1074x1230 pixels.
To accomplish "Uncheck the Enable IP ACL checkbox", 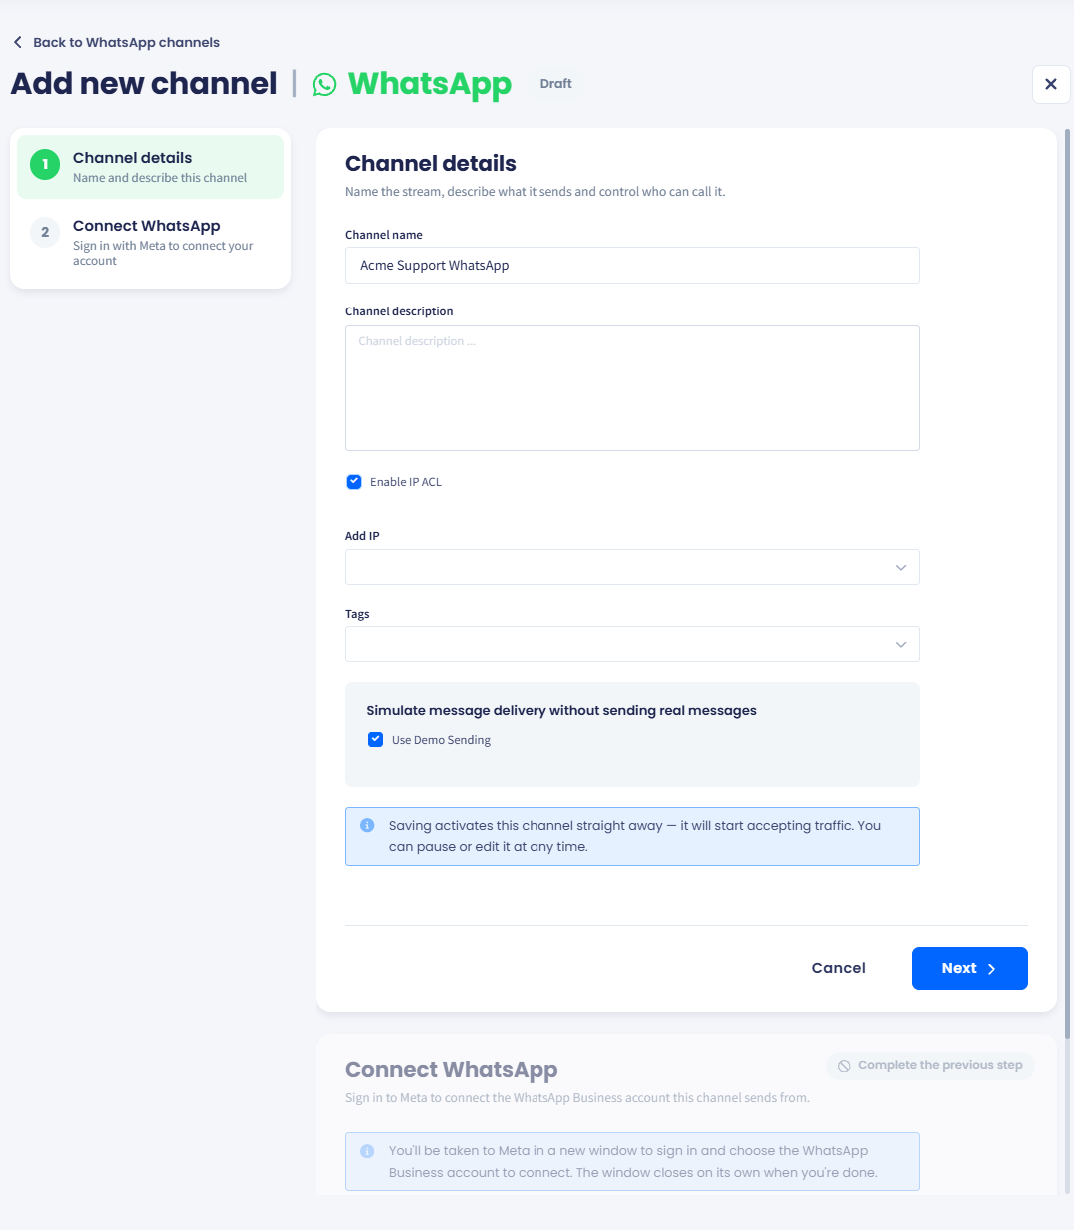I will click(354, 482).
